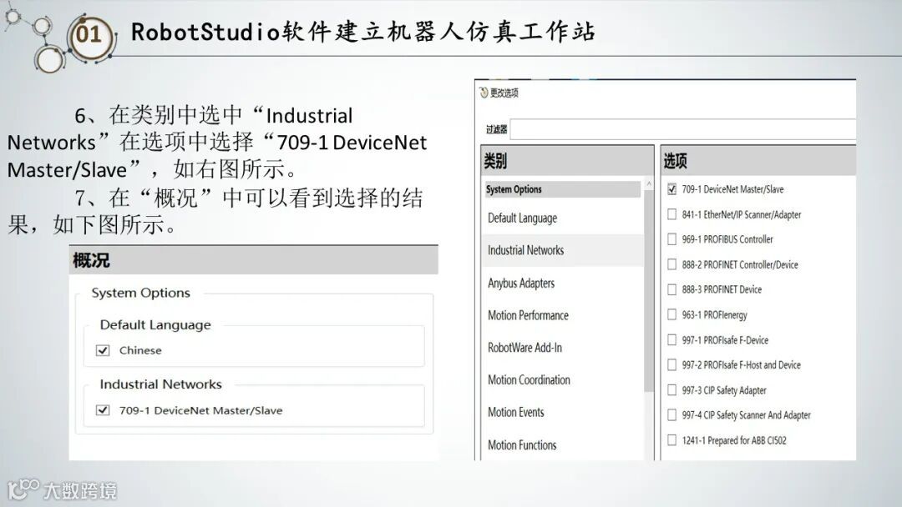Screen dimensions: 902x507
Task: Click Industrial Networks group label in 概况
Action: [160, 384]
